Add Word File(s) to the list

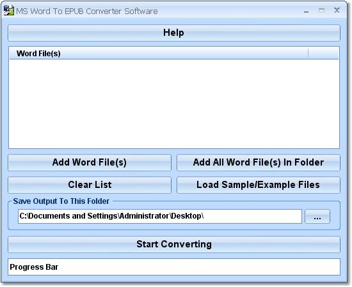coord(90,162)
